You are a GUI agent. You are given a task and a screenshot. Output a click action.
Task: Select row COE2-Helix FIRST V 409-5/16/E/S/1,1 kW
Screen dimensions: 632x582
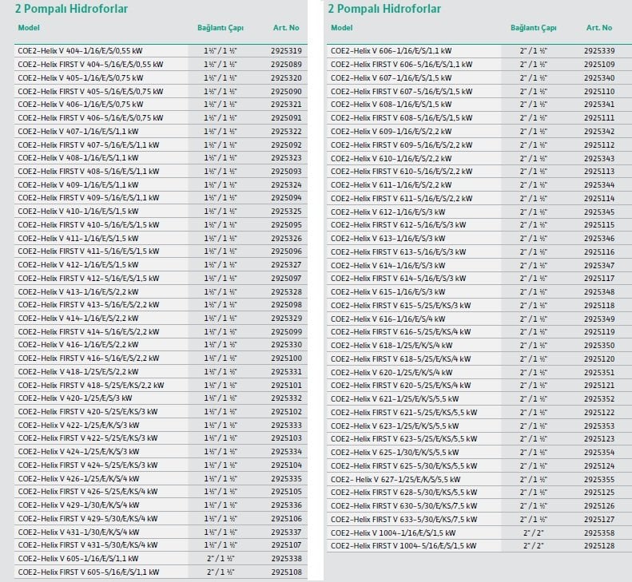tap(161, 198)
